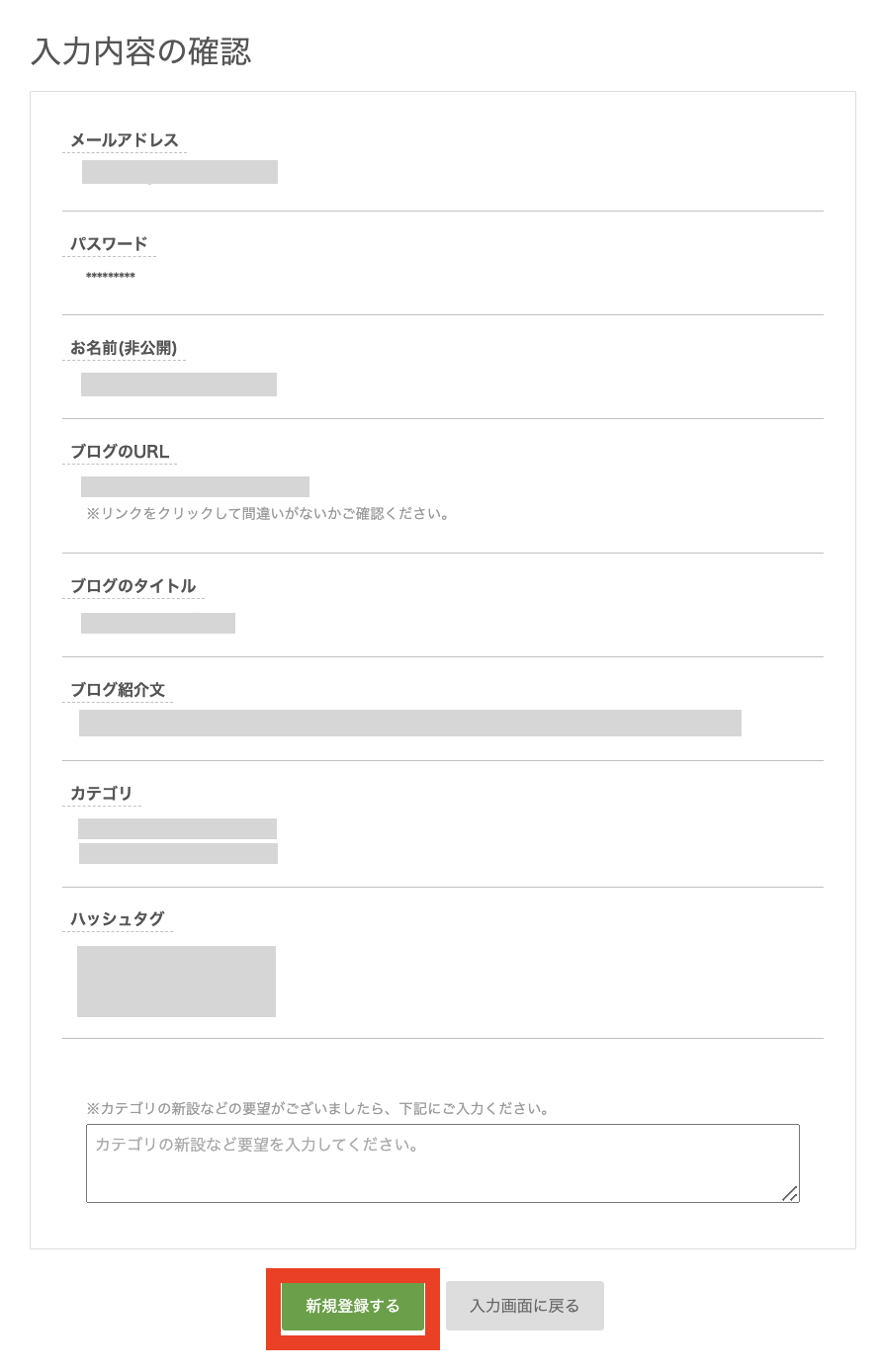The width and height of the screenshot is (880, 1372).
Task: Click the link confirmation note under blog URL
Action: (x=268, y=514)
